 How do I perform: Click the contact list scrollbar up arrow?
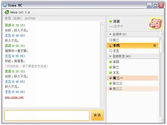click(161, 34)
